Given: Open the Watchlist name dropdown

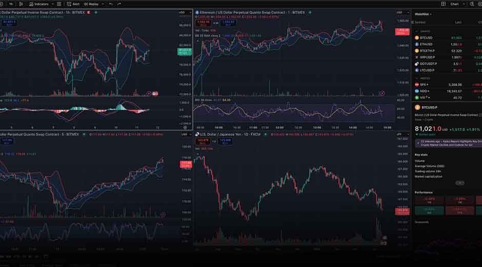Looking at the screenshot, I should point(423,14).
